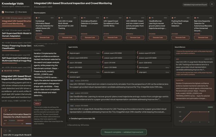Generate code for UAV-based Crowd Surveillance paper
The height and width of the screenshot is (137, 216).
point(112,37)
